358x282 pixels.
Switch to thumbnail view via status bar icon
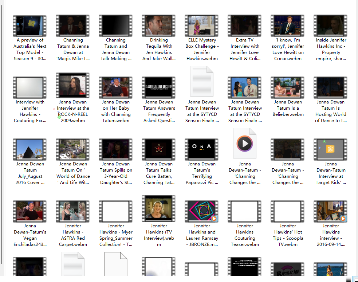(x=356, y=279)
